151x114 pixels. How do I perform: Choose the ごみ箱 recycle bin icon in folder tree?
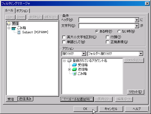pos(74,74)
